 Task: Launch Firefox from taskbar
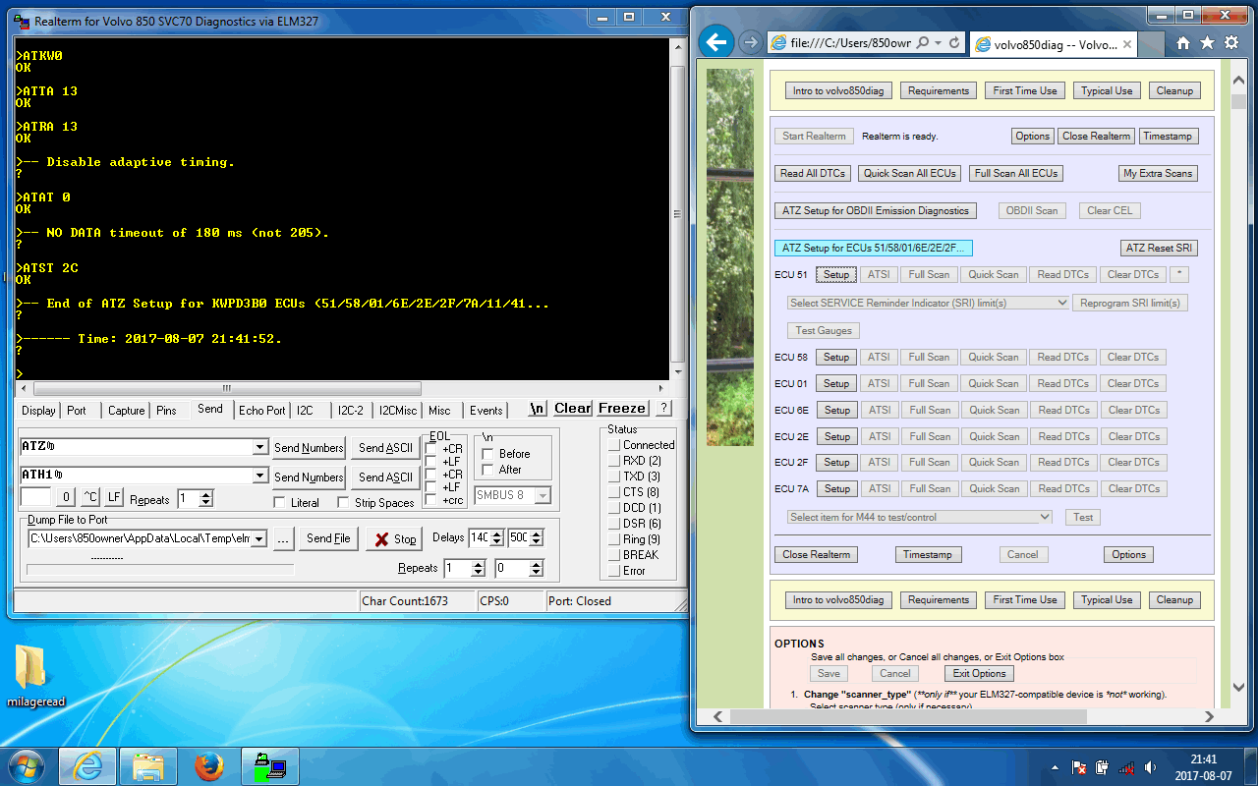tap(208, 766)
